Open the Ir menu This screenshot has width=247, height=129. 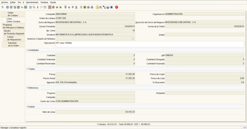coord(23,2)
